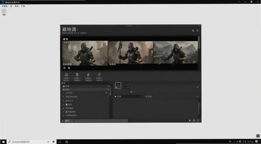Open the notification center in the taskbar
The image size is (261, 144).
[x=257, y=142]
